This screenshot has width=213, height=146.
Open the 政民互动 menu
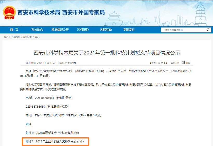click(x=106, y=30)
